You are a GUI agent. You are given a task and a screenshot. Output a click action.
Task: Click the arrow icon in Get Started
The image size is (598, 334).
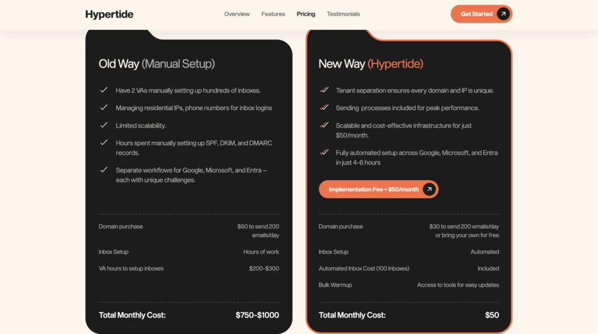pyautogui.click(x=503, y=14)
